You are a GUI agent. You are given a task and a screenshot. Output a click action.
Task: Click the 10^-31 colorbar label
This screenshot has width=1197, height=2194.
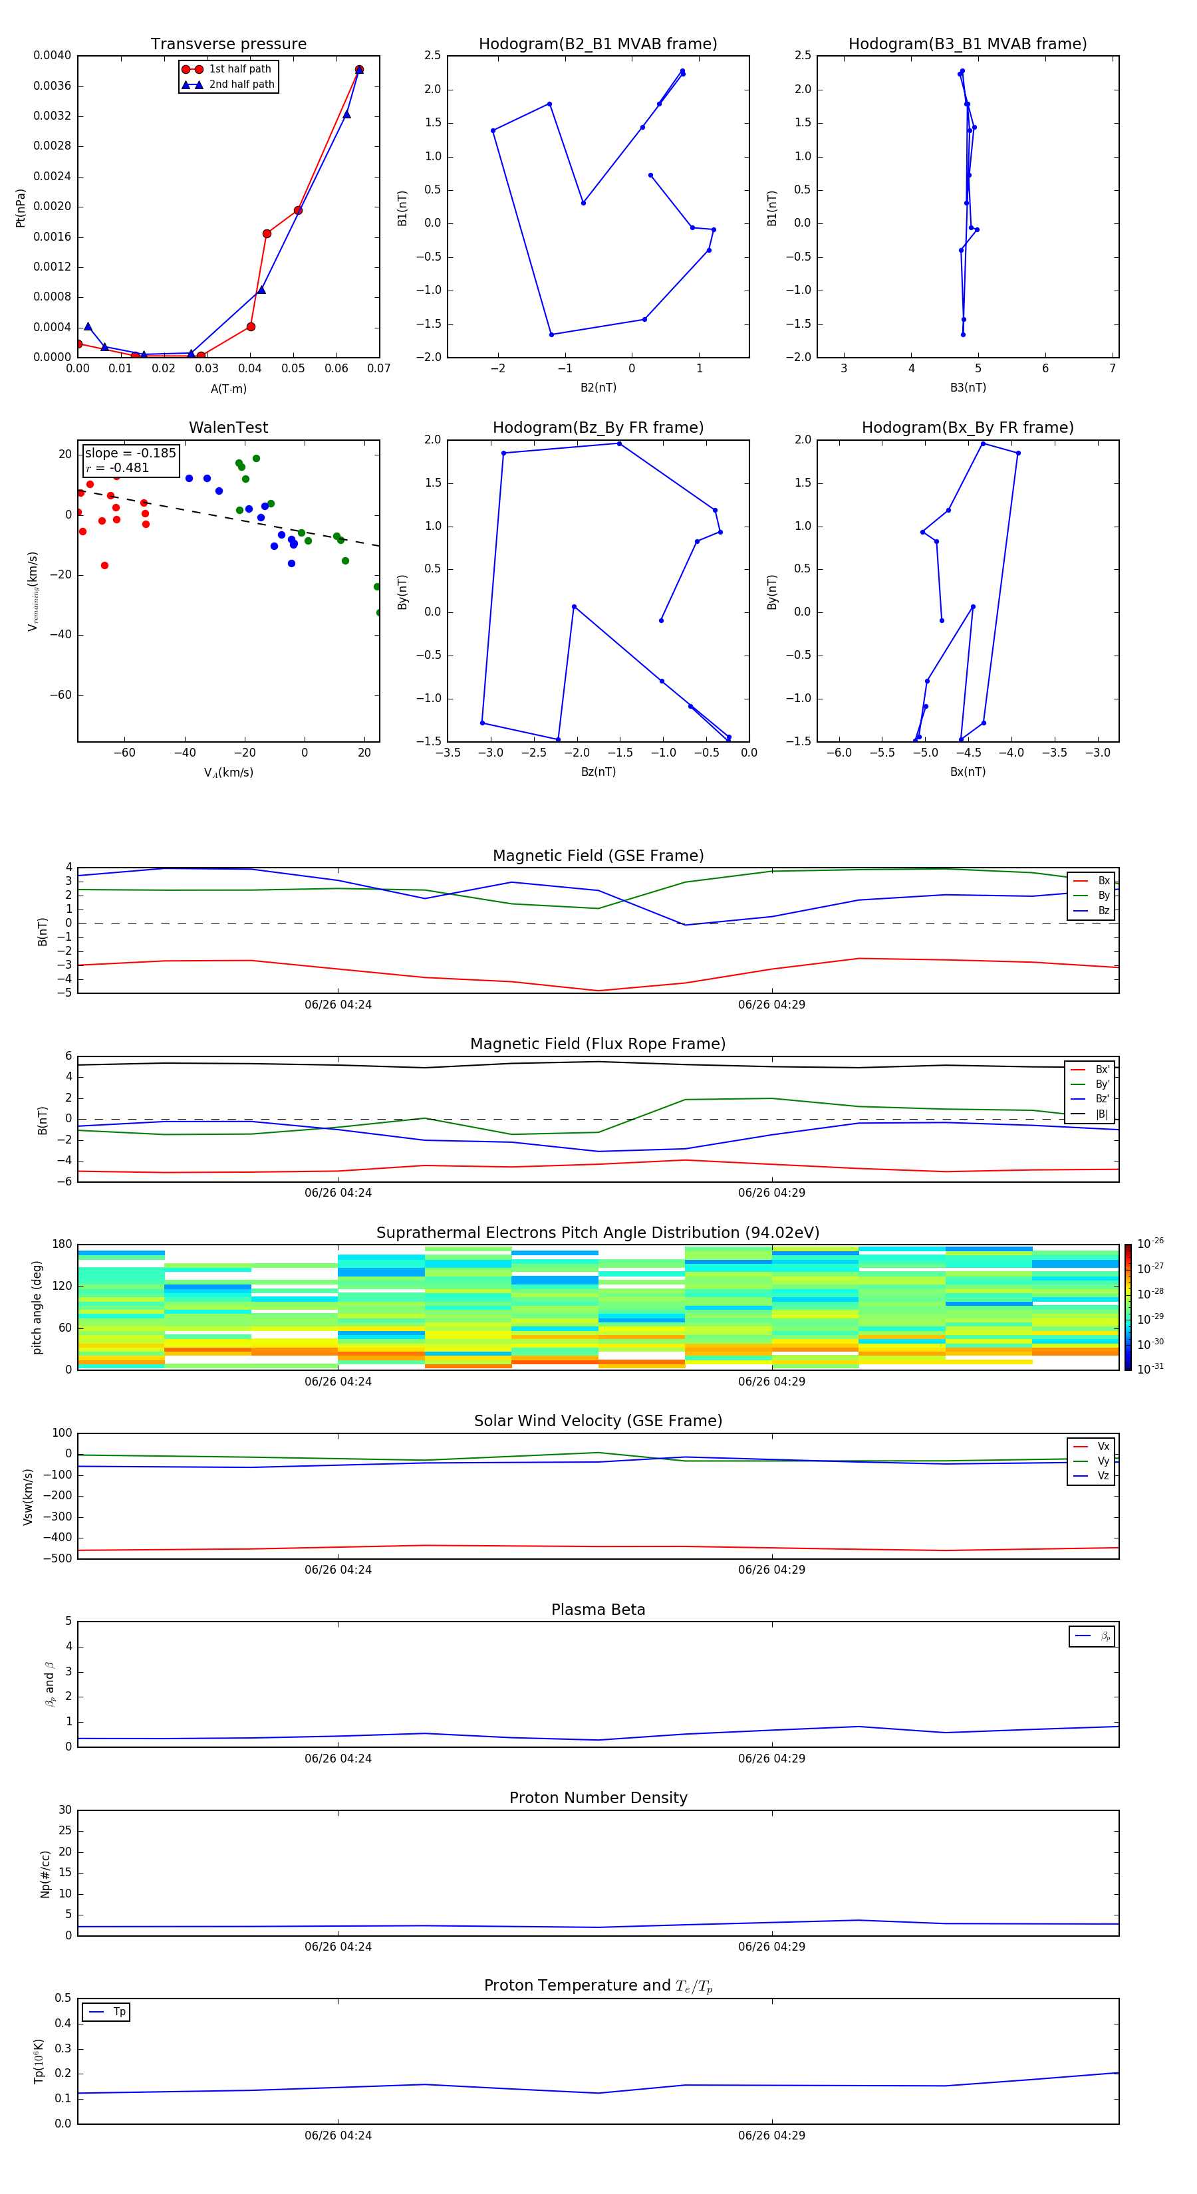[1150, 1369]
